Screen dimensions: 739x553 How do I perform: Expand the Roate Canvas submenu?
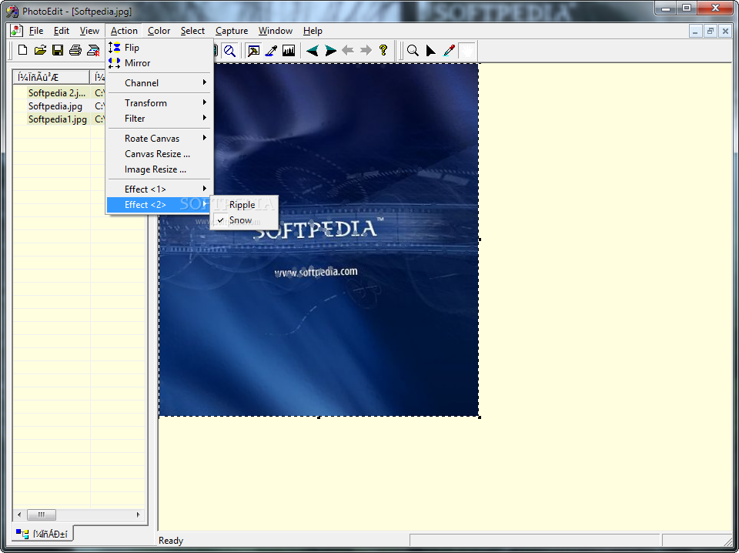click(x=159, y=138)
